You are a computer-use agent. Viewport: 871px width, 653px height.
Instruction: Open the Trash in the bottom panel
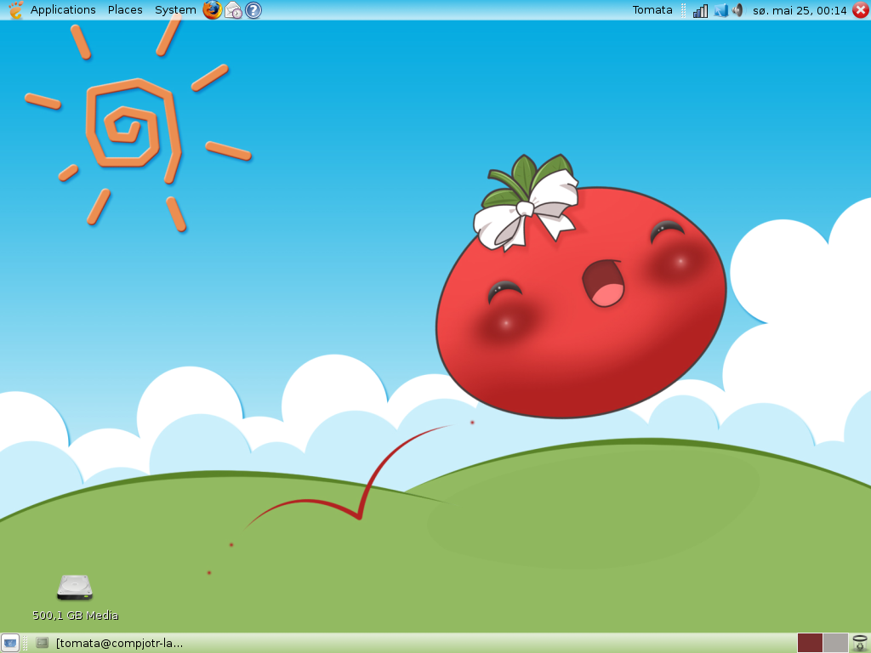click(x=860, y=643)
